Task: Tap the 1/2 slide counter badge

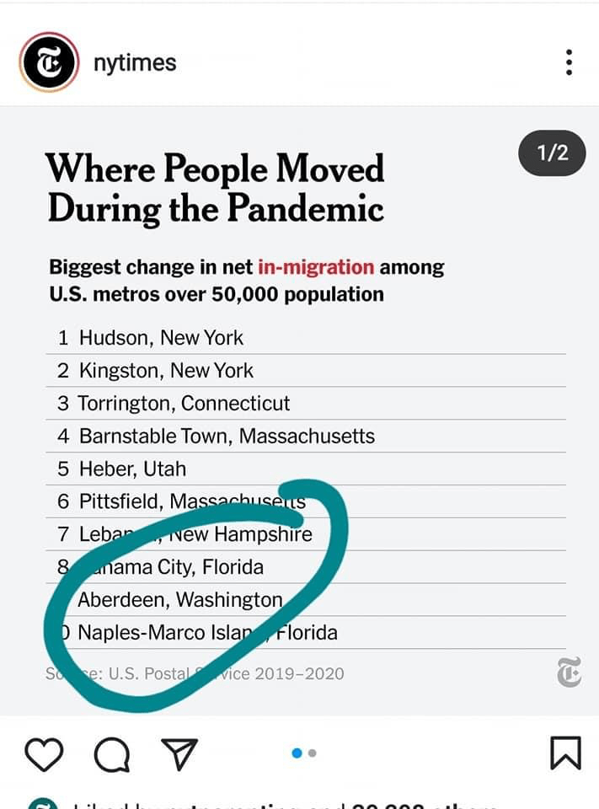Action: point(552,153)
